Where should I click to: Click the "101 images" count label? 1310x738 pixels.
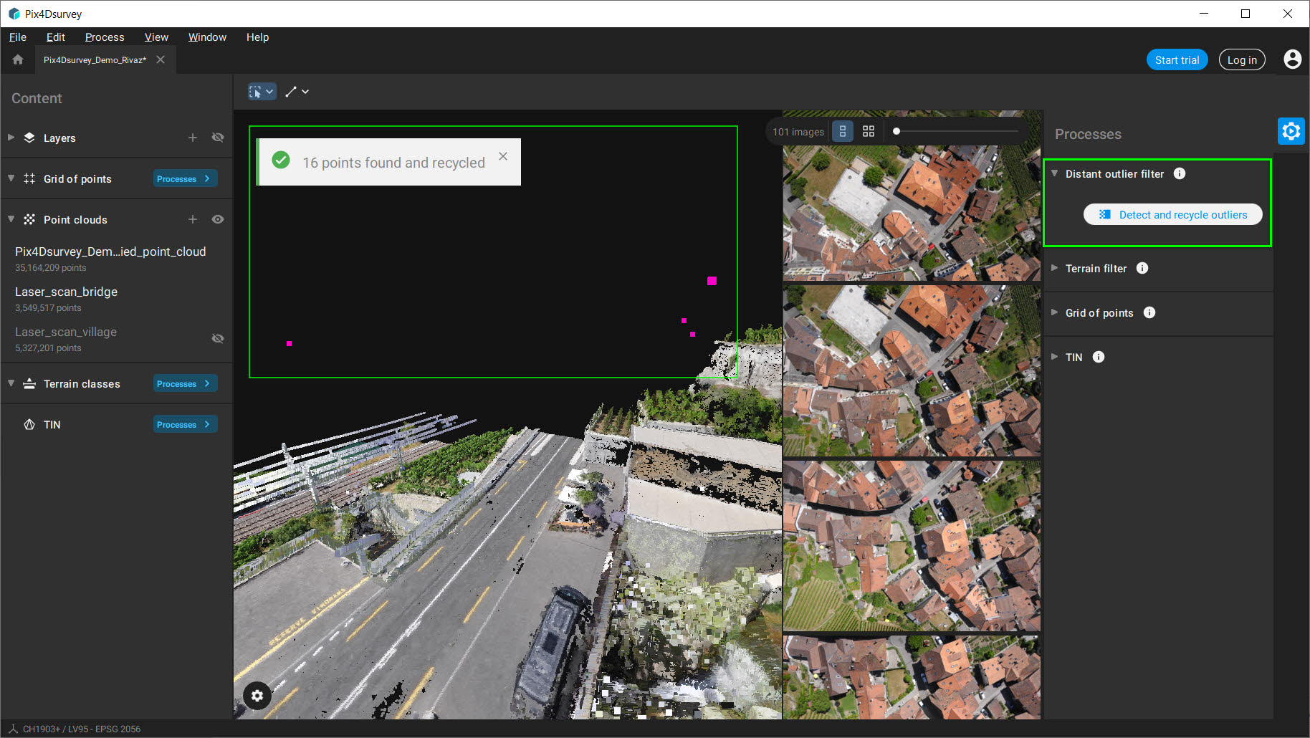(x=798, y=132)
